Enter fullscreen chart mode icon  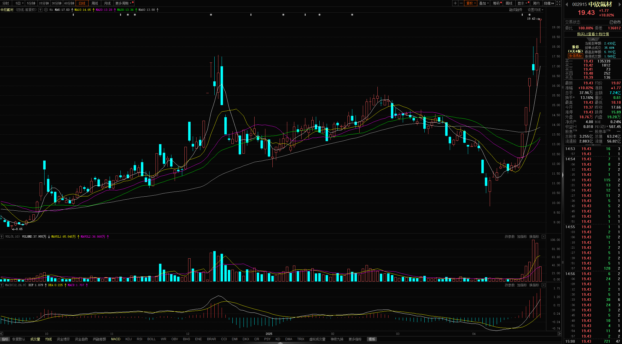click(558, 3)
